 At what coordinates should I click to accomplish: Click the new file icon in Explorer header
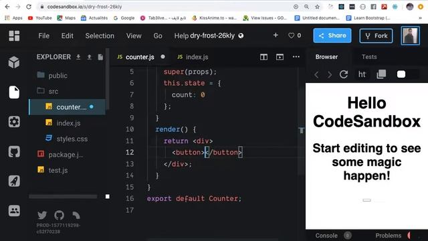coord(100,57)
